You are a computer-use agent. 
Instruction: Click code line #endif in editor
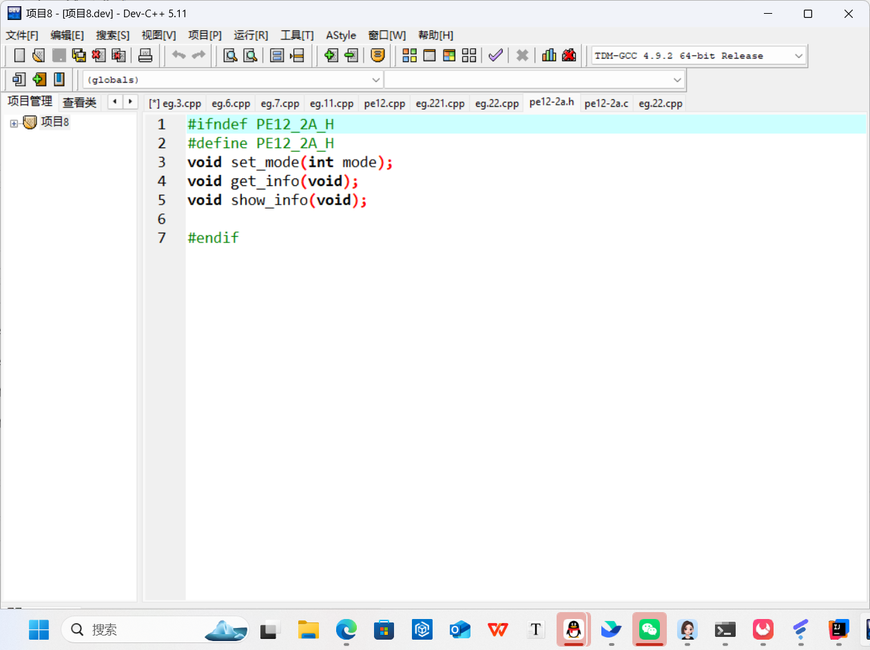coord(213,238)
